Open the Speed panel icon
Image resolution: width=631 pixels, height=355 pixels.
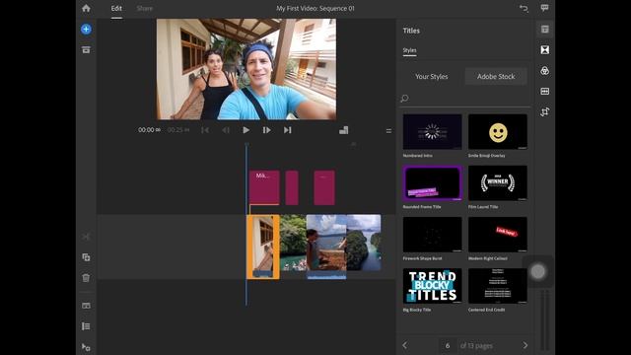point(545,92)
